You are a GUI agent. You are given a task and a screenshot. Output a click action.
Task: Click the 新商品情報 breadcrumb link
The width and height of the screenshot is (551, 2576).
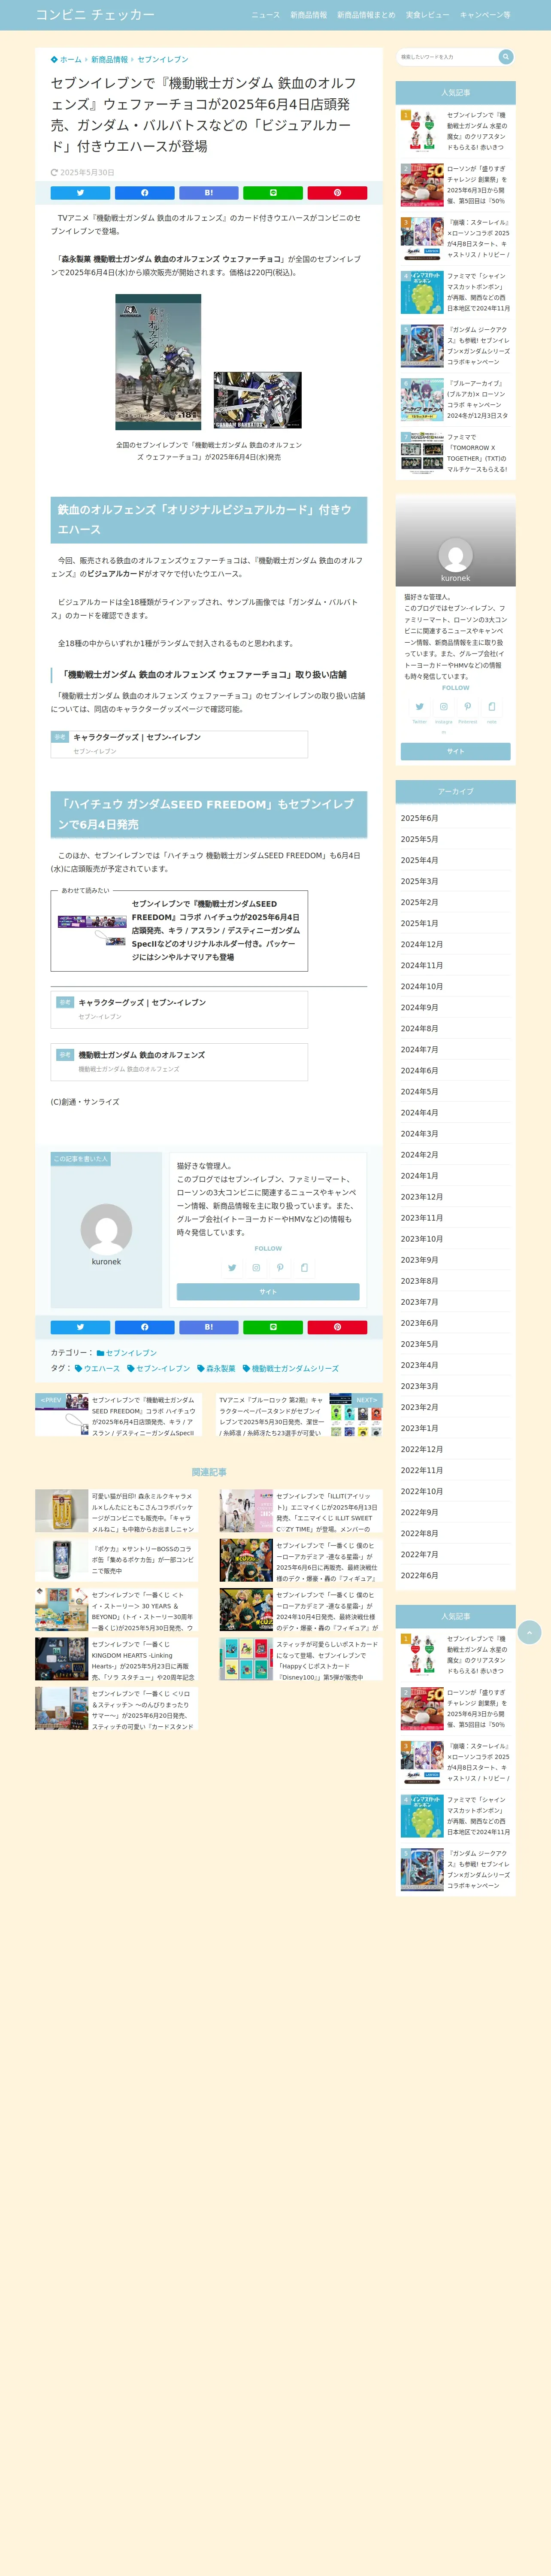(x=110, y=60)
